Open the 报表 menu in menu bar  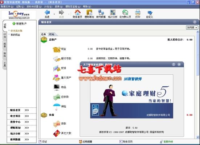click(59, 7)
